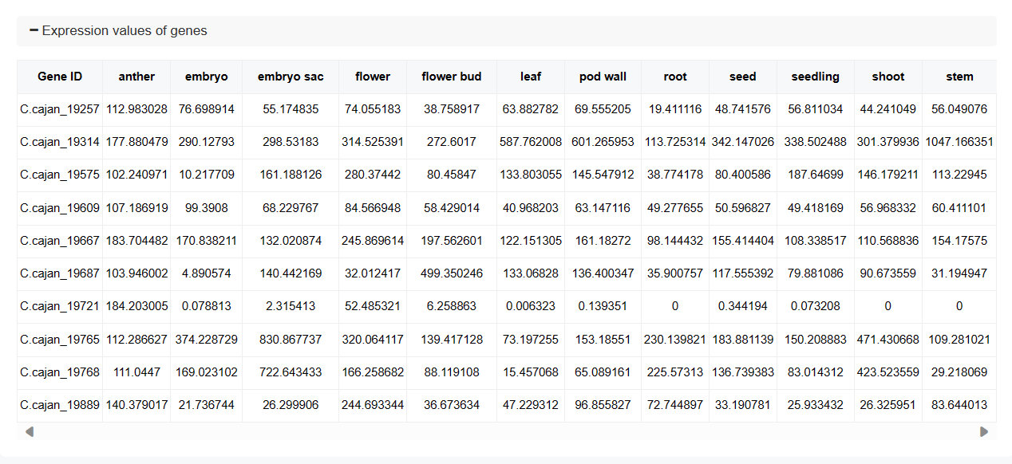The image size is (1012, 464).
Task: Click the right scroll arrow below the table
Action: [x=984, y=431]
